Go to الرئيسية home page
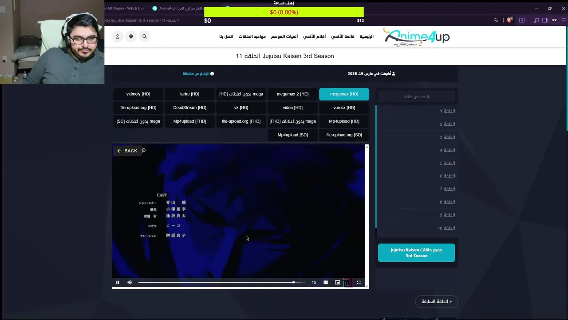Screen dimensions: 568x320 [367, 36]
